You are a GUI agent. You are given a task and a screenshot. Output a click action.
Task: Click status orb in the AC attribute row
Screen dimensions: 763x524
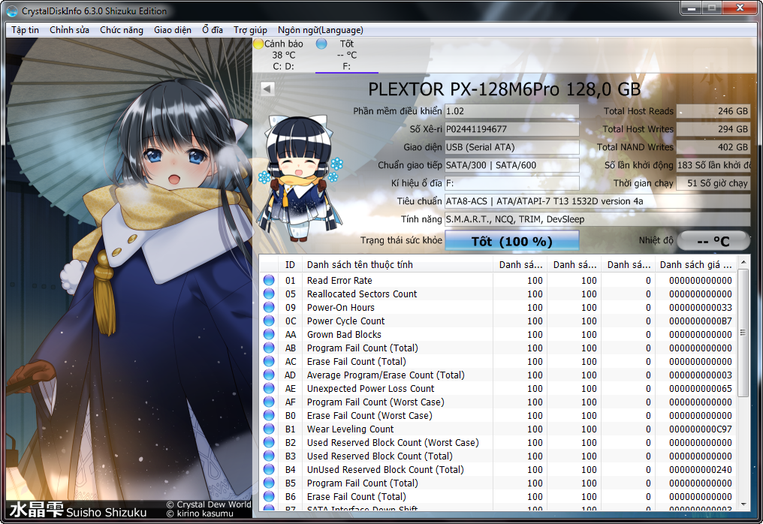269,362
